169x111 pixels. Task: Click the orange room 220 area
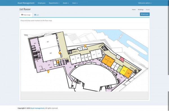(129, 74)
